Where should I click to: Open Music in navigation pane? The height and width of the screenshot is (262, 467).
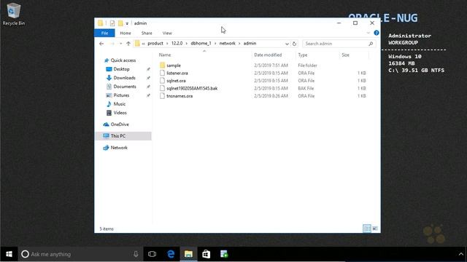point(120,104)
